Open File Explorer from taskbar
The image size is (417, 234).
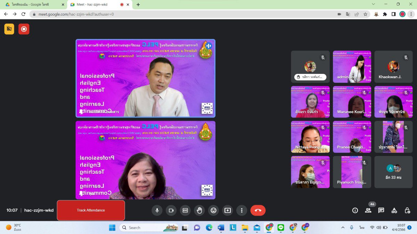[245, 227]
